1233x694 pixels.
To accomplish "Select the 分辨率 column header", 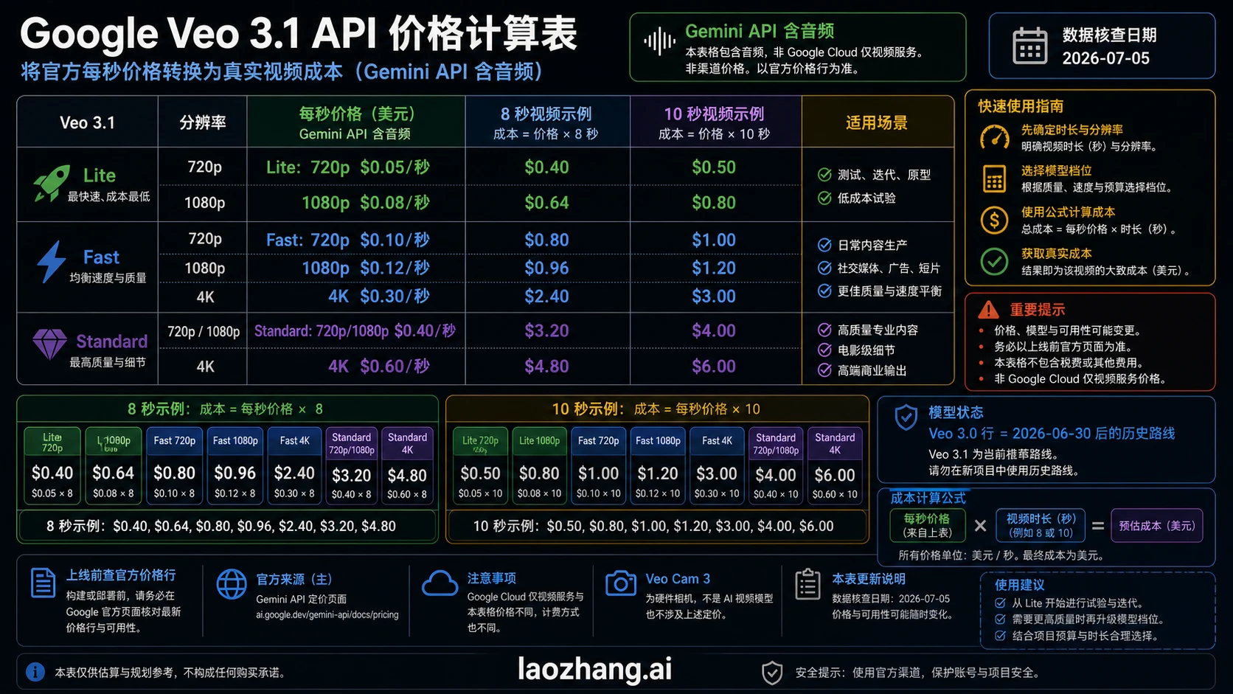I will click(x=203, y=122).
